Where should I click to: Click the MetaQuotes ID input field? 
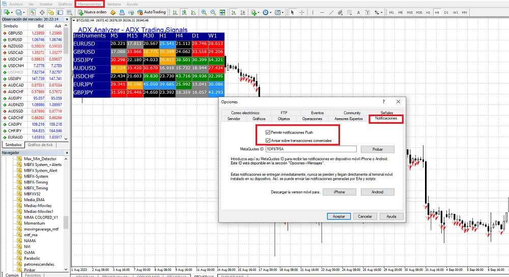click(x=311, y=149)
